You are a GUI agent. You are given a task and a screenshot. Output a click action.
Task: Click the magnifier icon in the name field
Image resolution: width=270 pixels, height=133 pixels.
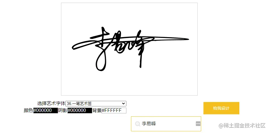pos(137,124)
